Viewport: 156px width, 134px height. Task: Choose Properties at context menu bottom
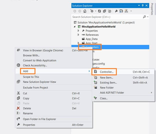(54, 125)
